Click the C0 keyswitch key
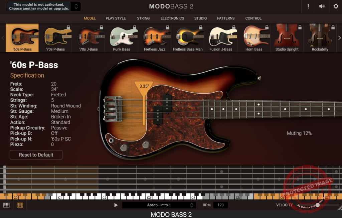This screenshot has height=218, width=342. click(15, 198)
